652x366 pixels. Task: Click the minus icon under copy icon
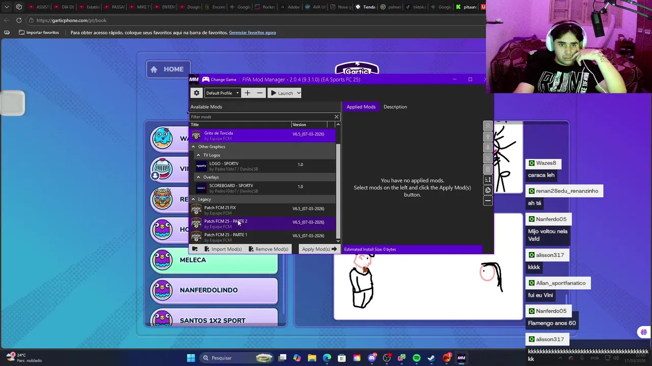(x=487, y=201)
